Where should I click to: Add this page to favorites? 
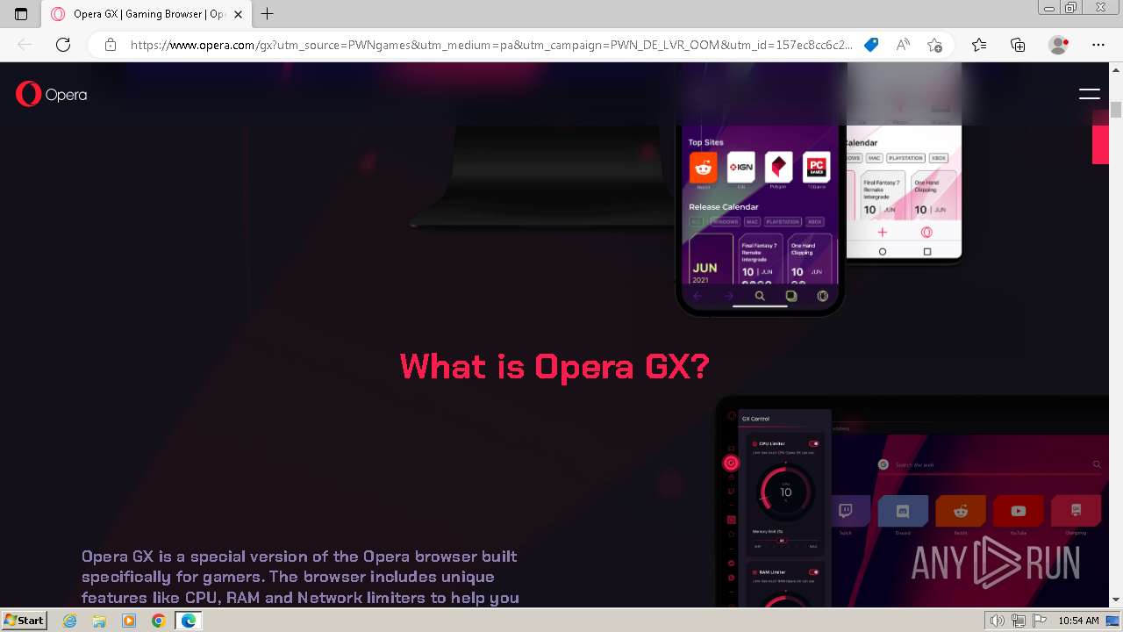[x=934, y=45]
